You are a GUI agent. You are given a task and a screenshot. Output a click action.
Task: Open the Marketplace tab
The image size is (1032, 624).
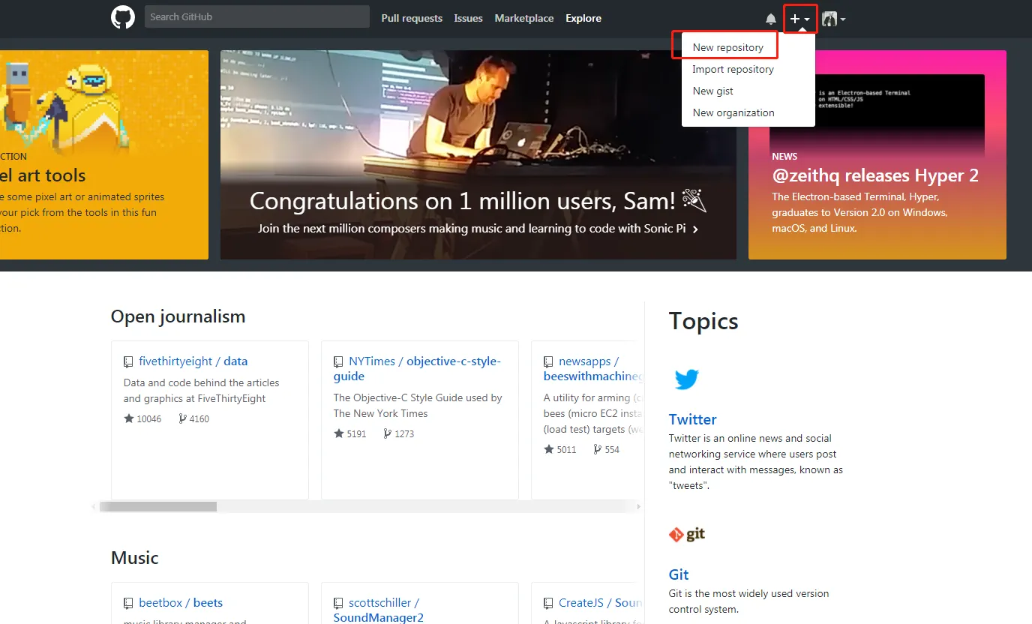pyautogui.click(x=524, y=18)
